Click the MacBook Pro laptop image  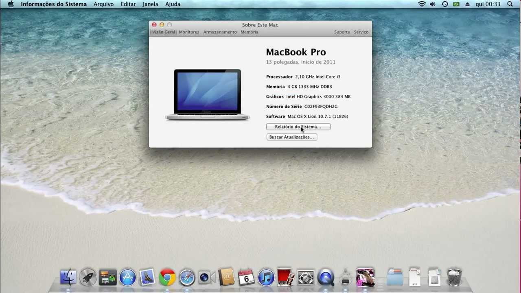[207, 95]
